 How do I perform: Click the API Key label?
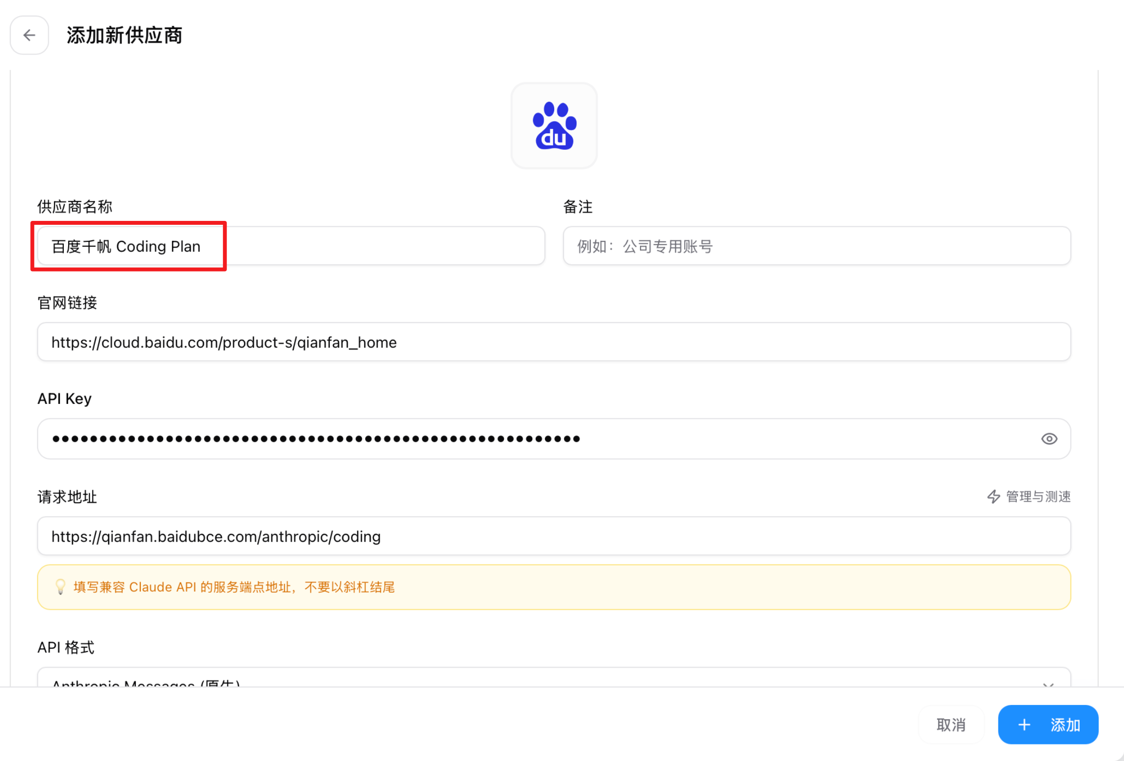(64, 399)
